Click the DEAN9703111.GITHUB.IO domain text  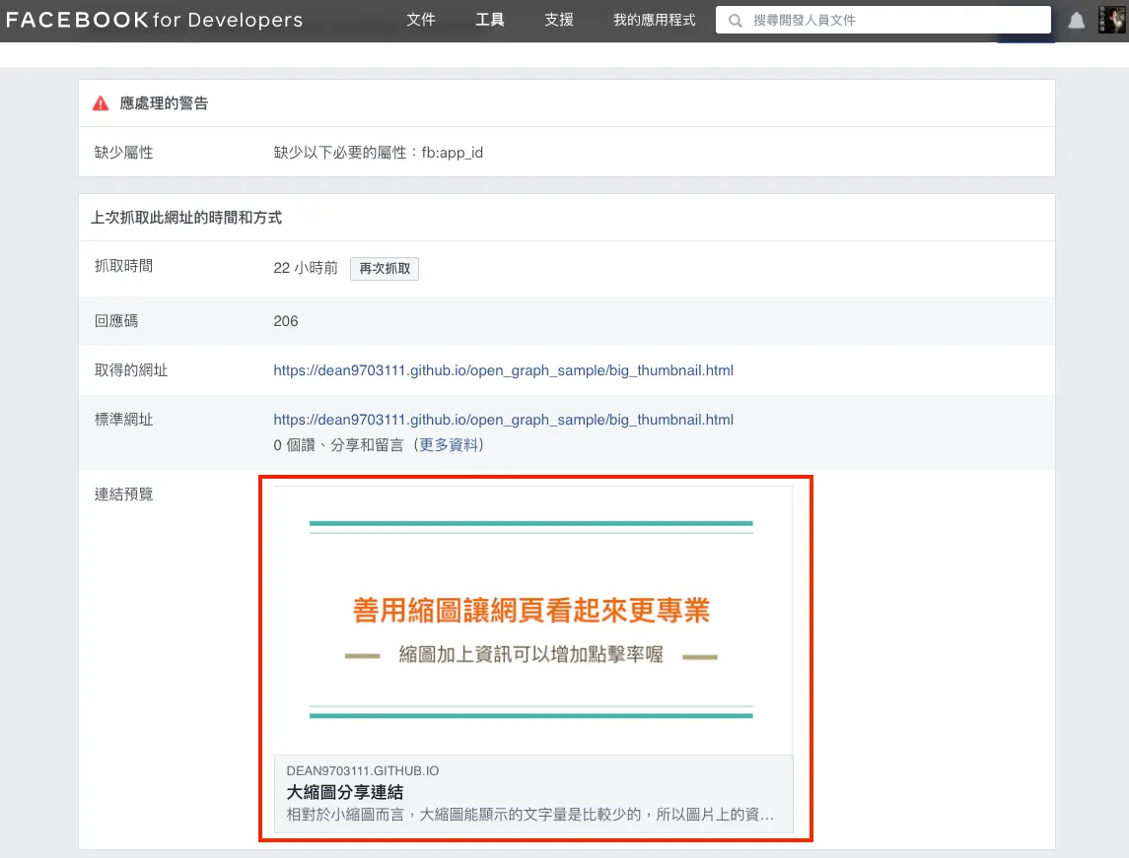pos(362,771)
